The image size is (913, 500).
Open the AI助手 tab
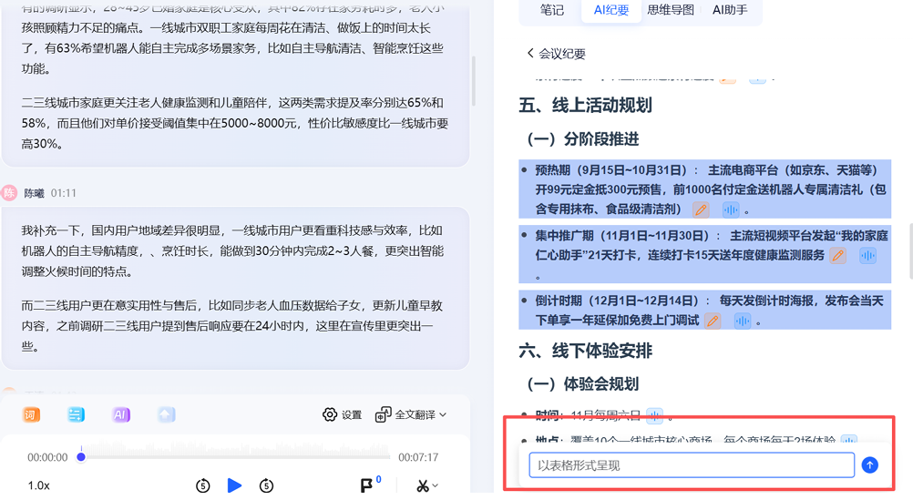tap(730, 10)
